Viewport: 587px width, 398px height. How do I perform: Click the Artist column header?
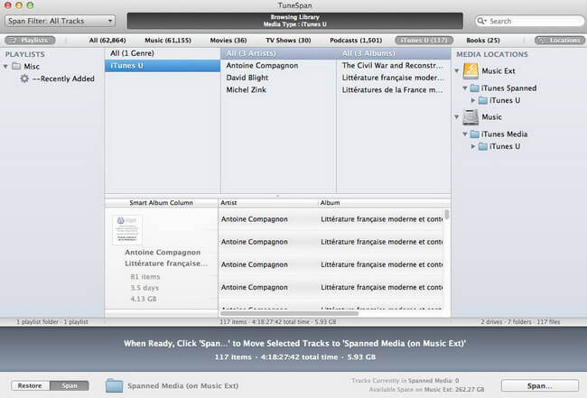[267, 203]
